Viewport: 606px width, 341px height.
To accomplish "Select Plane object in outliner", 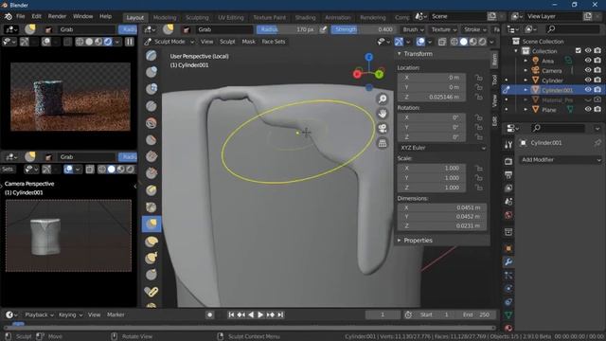I will [x=549, y=110].
